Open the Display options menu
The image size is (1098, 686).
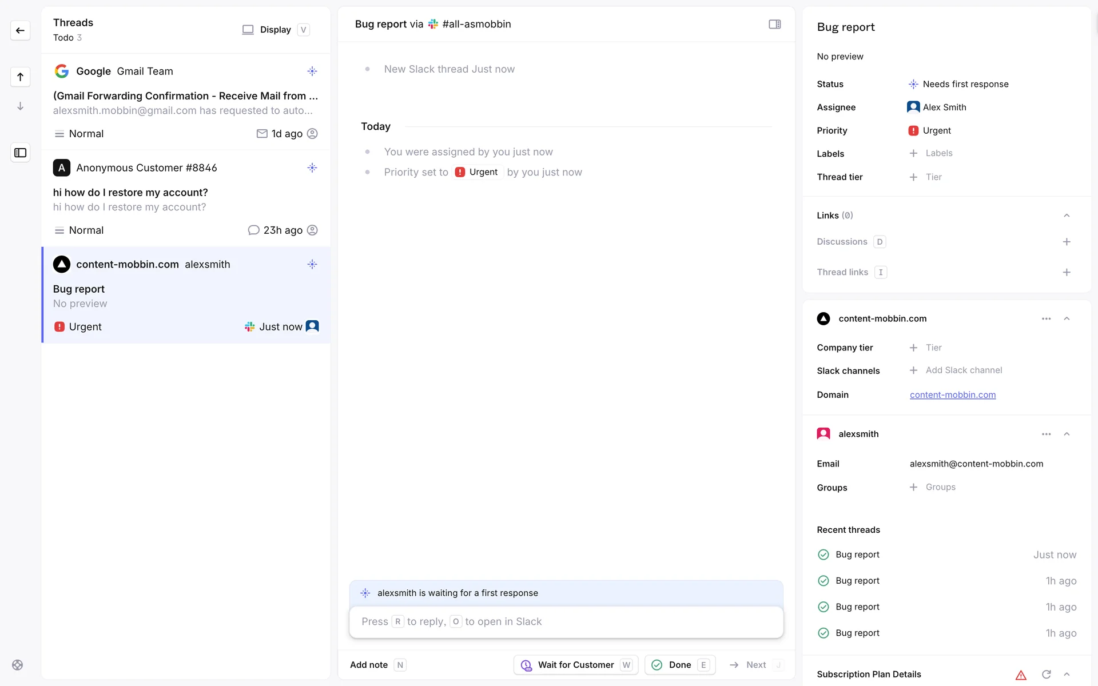275,30
